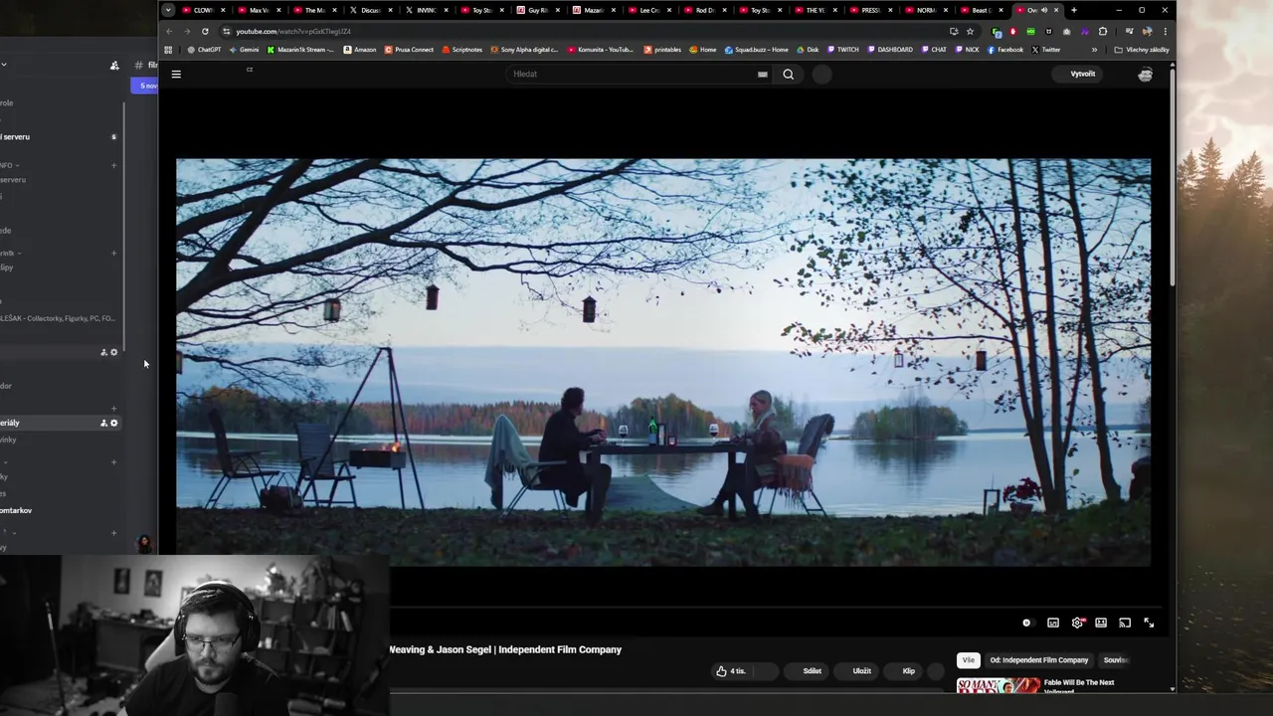Click the Discord members list icon
Screen dimensions: 1273x716
click(114, 66)
